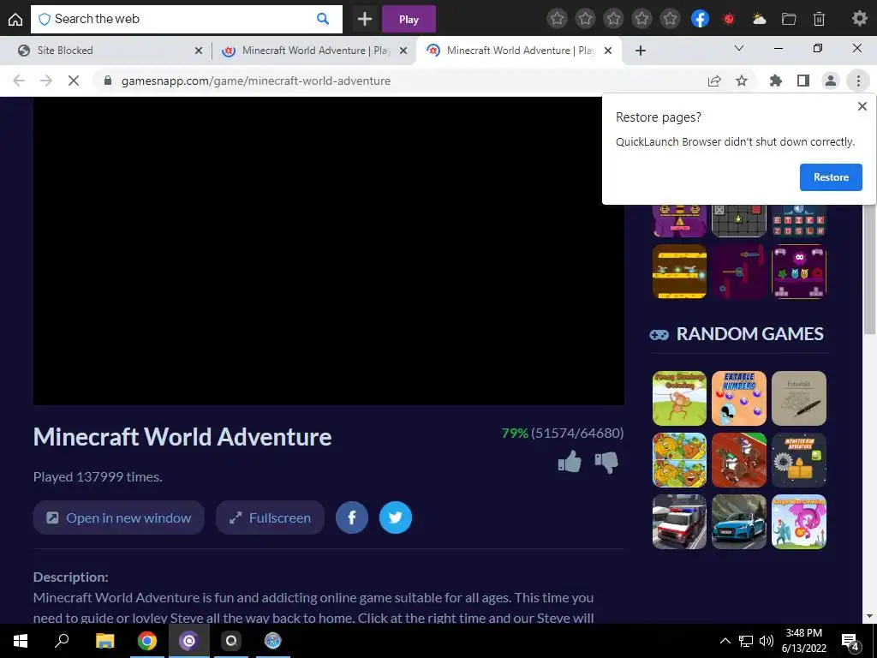This screenshot has height=658, width=877.
Task: Open the monkey coloring game thumbnail
Action: click(x=679, y=398)
